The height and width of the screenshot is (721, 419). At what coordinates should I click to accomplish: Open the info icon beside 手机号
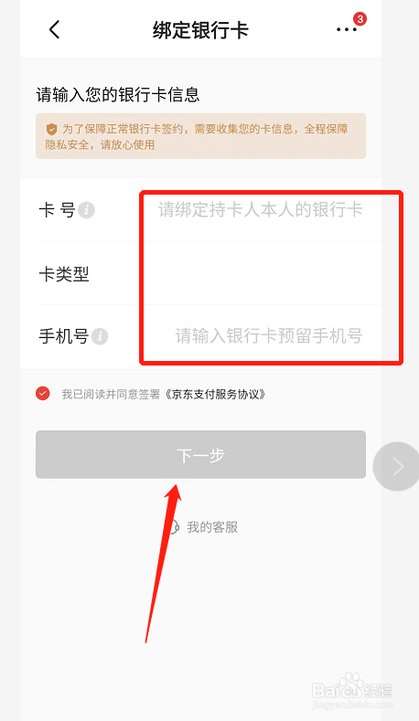coord(100,336)
